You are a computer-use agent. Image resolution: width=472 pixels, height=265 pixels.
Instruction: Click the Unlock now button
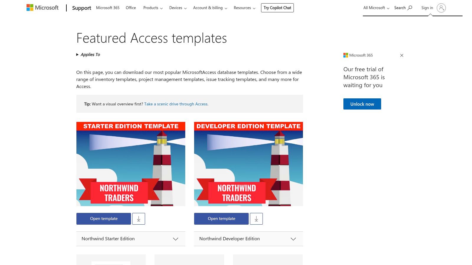point(362,104)
